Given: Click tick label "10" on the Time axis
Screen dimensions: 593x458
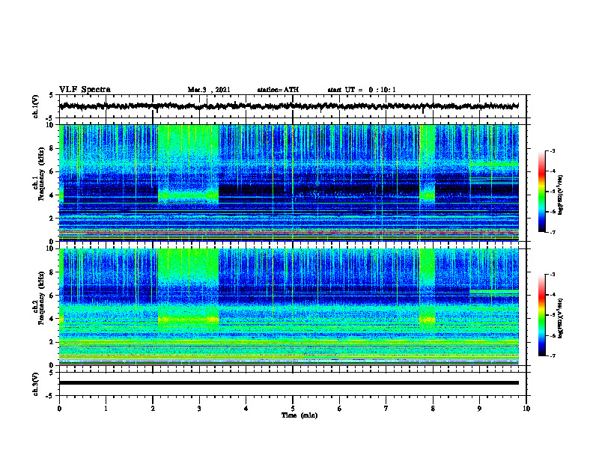Looking at the screenshot, I should click(x=526, y=409).
